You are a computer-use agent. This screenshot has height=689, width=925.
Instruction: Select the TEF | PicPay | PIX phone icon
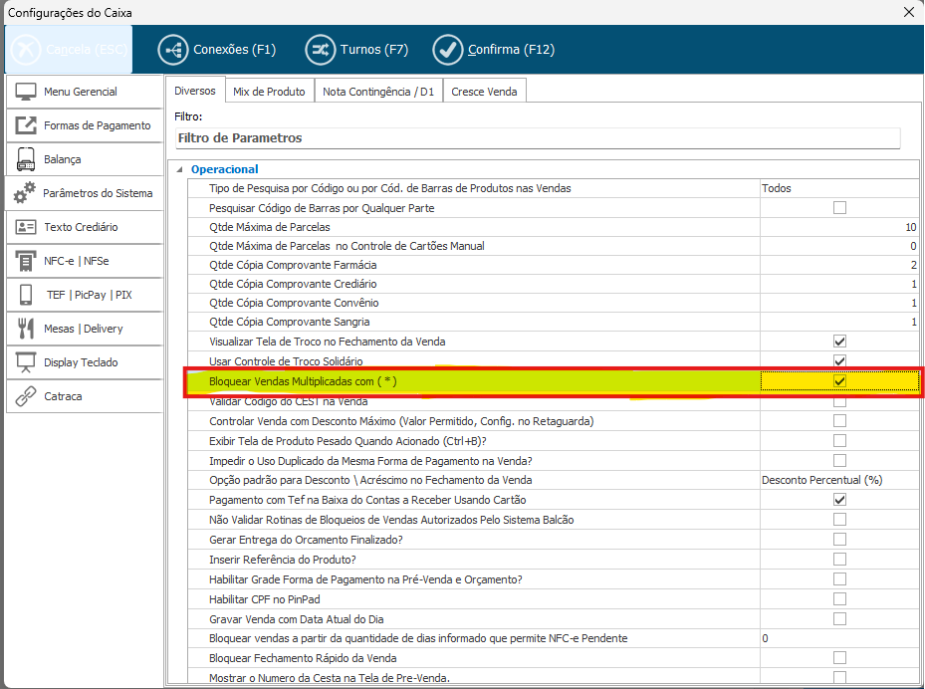coord(26,295)
